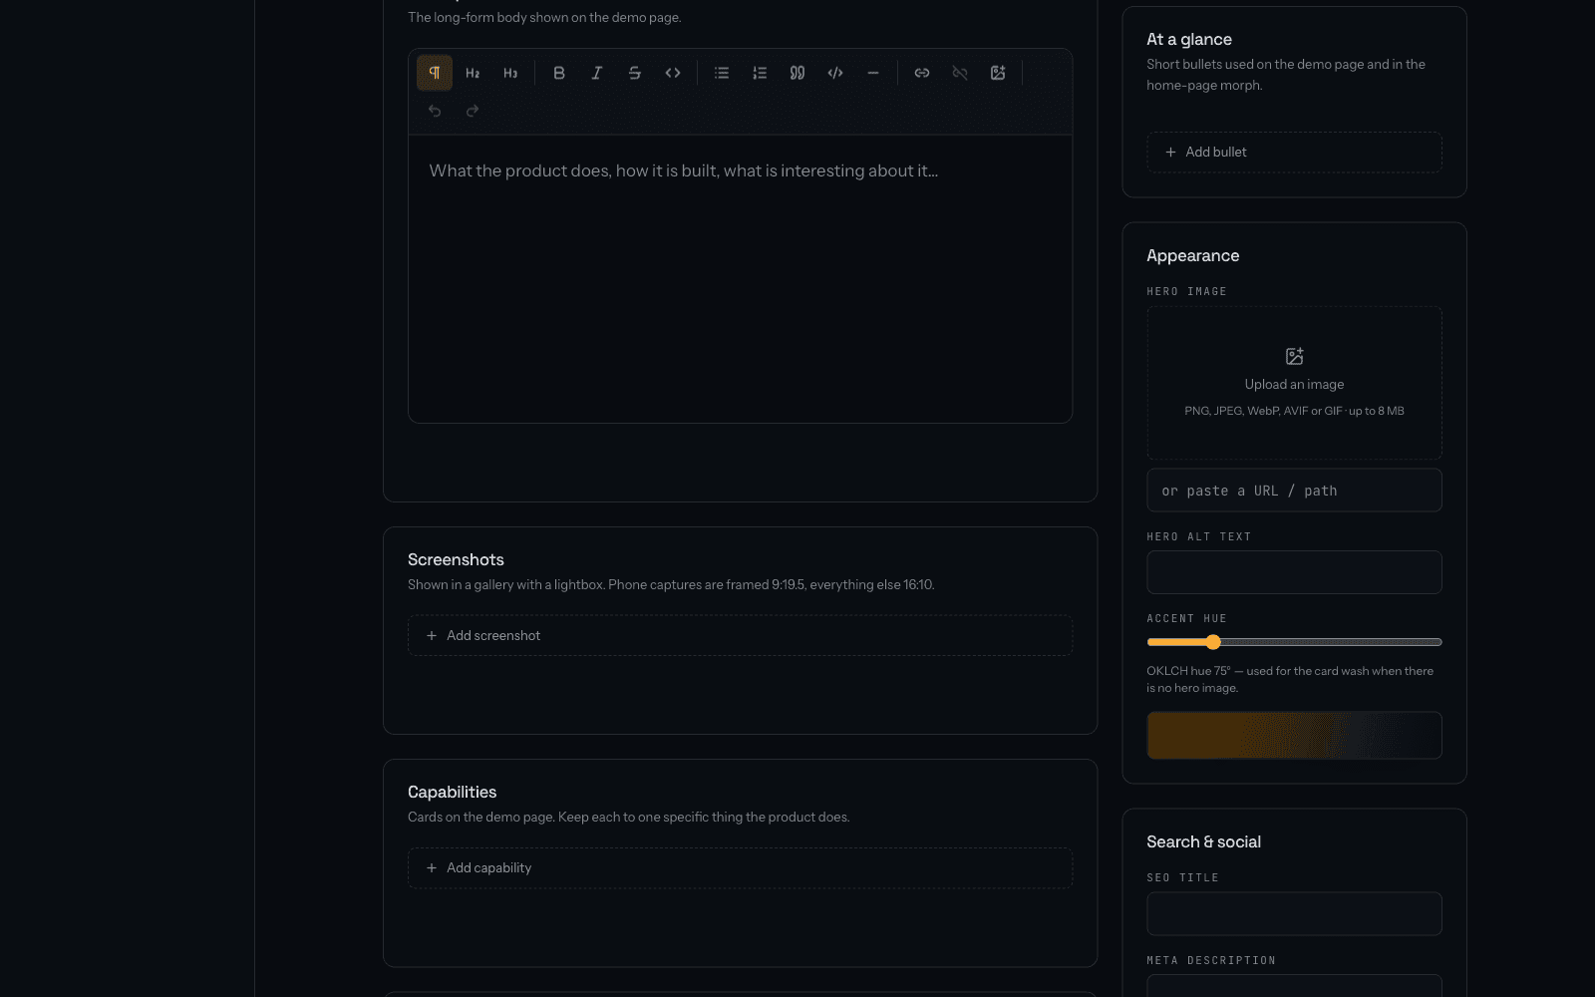Screen dimensions: 1595x997
Task: Click the Accent Hue slider track
Action: [x=1294, y=642]
